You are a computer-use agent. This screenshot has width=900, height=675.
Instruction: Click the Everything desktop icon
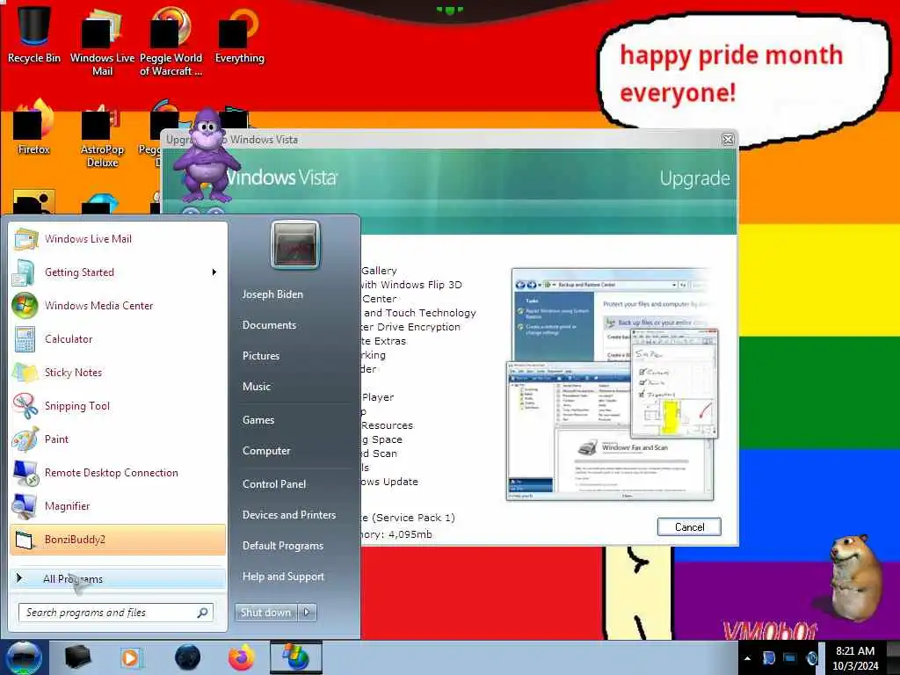tap(239, 35)
